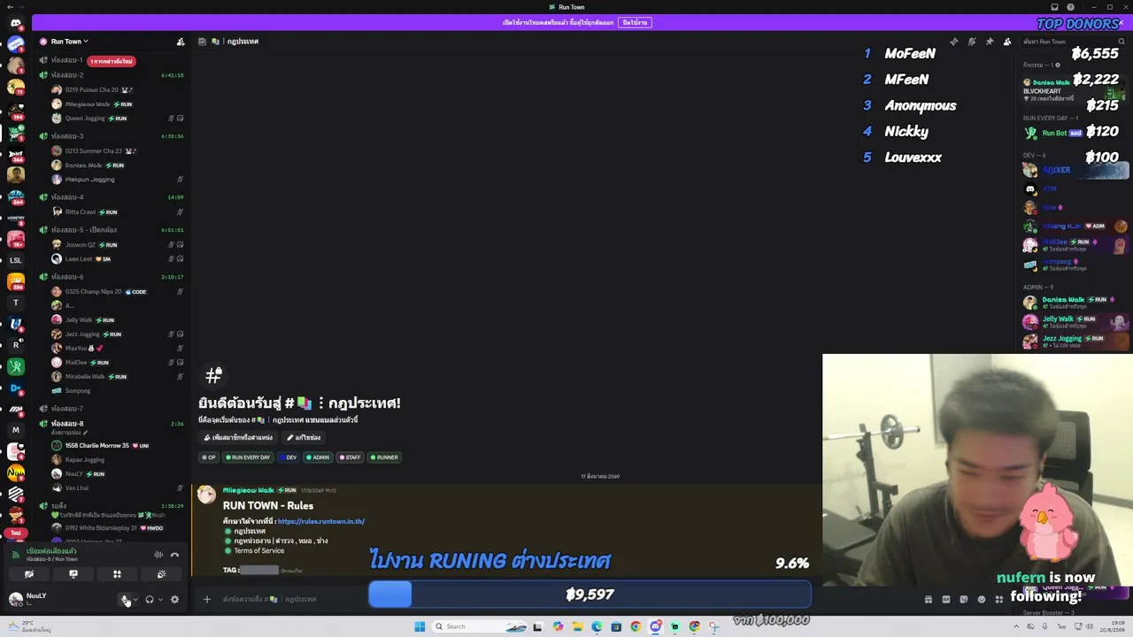Toggle screen share in voice panel
The image size is (1133, 637).
[73, 574]
